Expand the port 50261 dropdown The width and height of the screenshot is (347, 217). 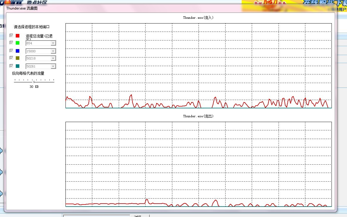53,66
